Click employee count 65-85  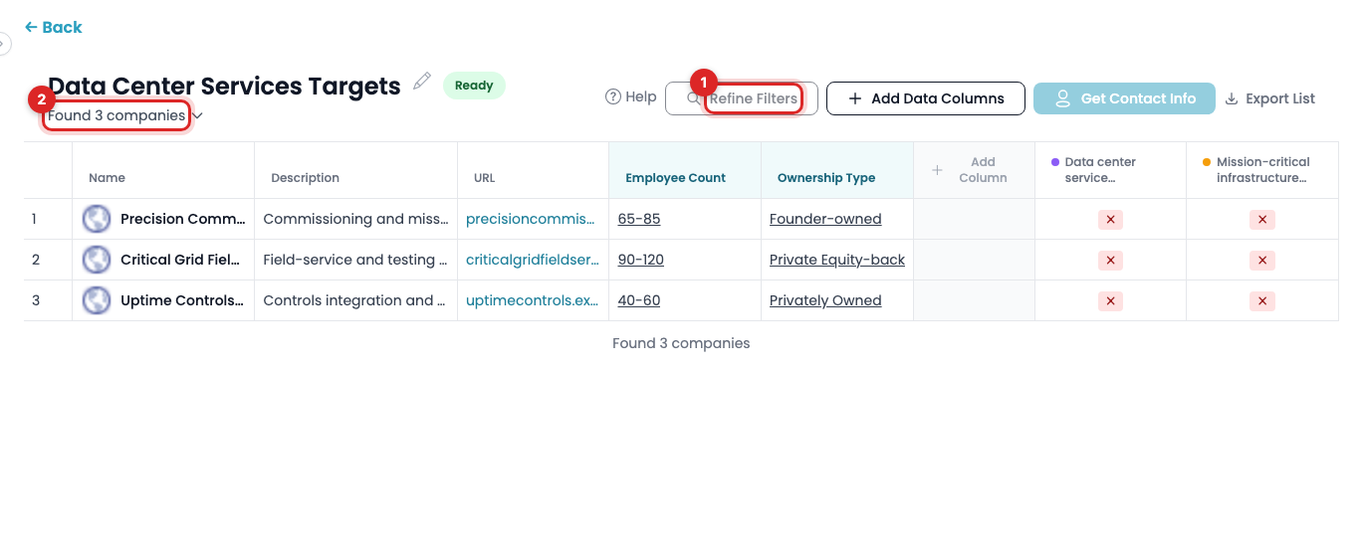[639, 219]
